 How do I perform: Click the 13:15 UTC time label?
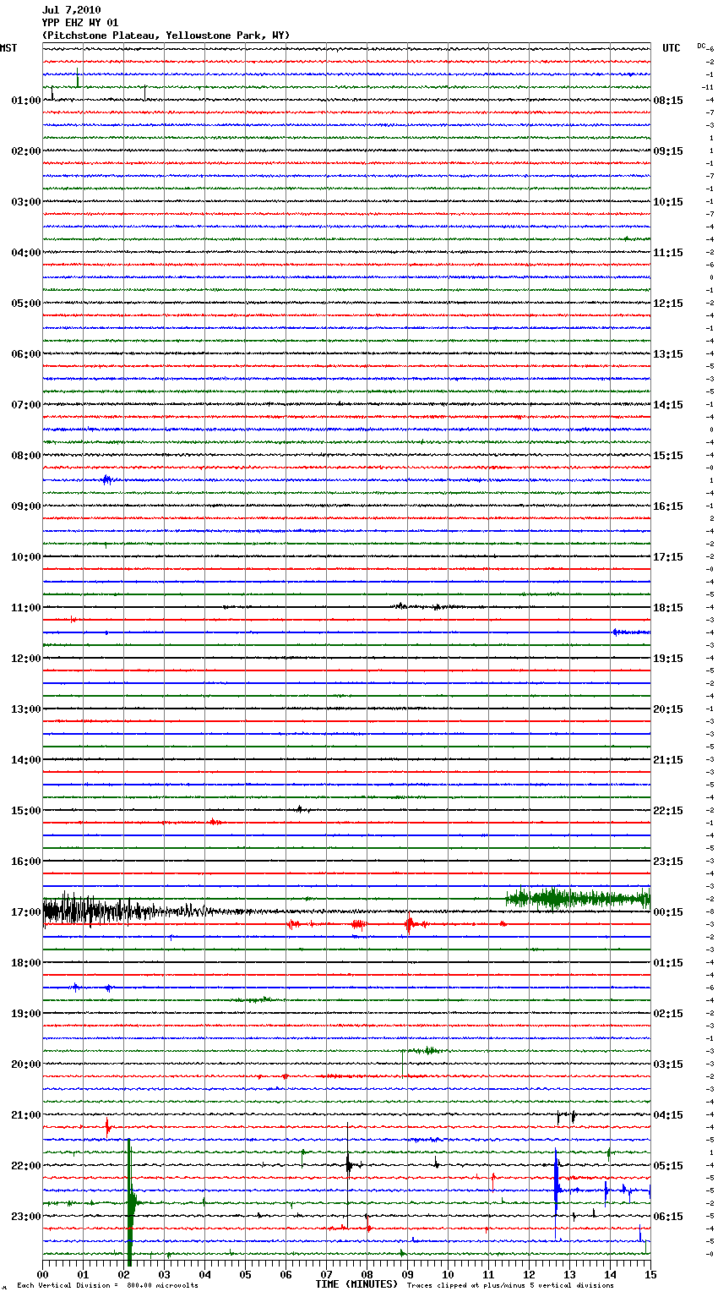coord(668,354)
